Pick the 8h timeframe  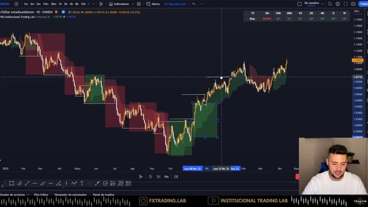point(76,4)
